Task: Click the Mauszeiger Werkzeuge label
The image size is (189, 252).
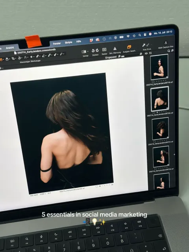Action: (30, 61)
